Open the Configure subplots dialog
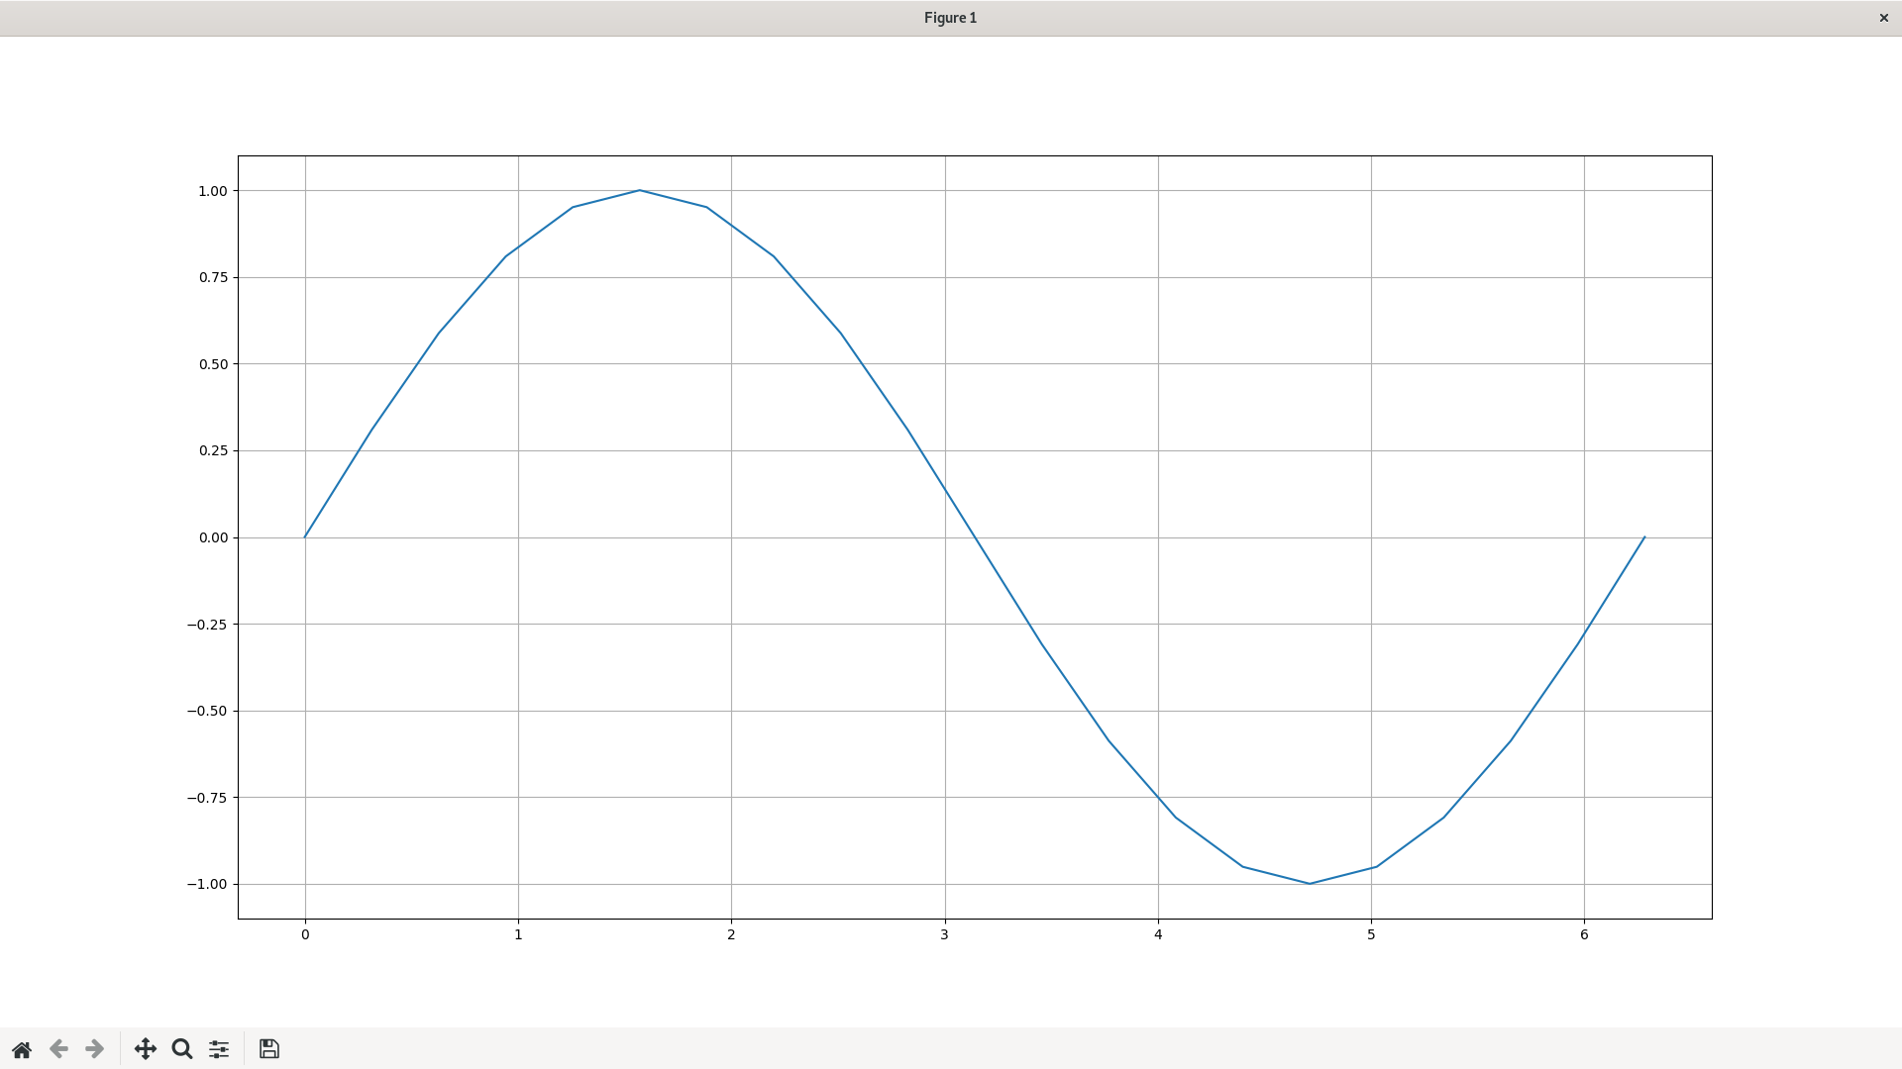This screenshot has width=1902, height=1069. coord(219,1049)
